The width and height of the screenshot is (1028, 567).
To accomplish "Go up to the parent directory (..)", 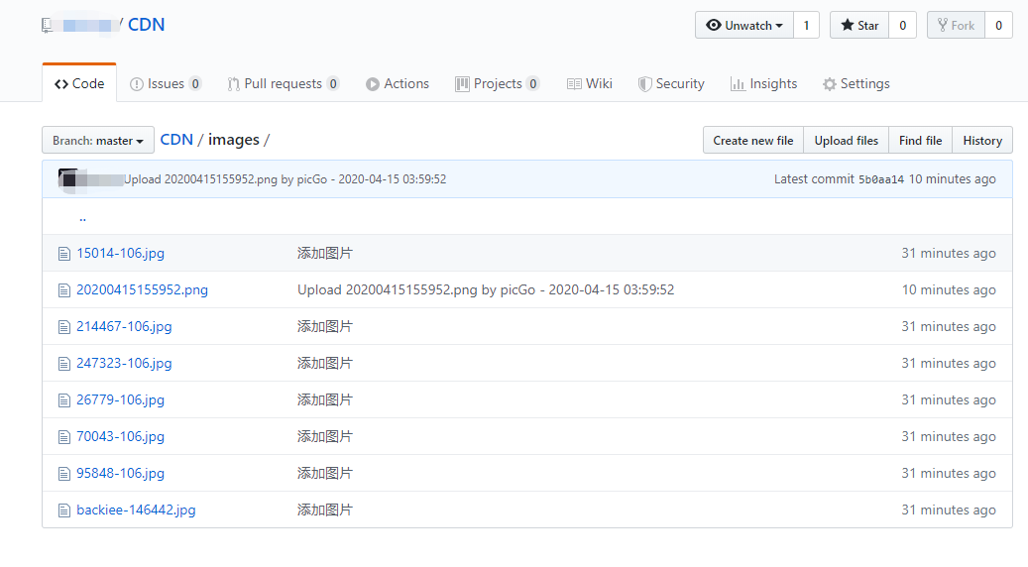I will [82, 217].
